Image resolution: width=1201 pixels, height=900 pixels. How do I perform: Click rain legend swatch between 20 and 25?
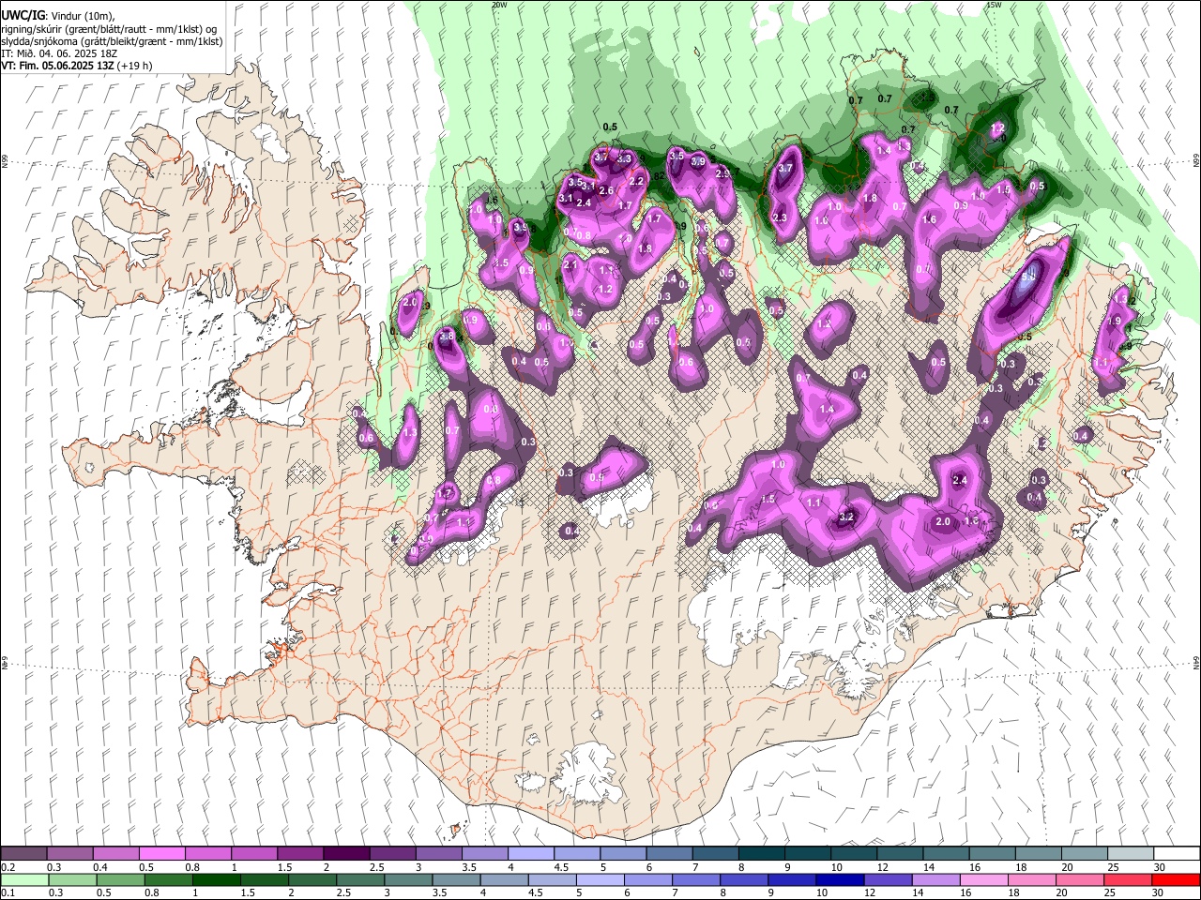coord(1080,879)
